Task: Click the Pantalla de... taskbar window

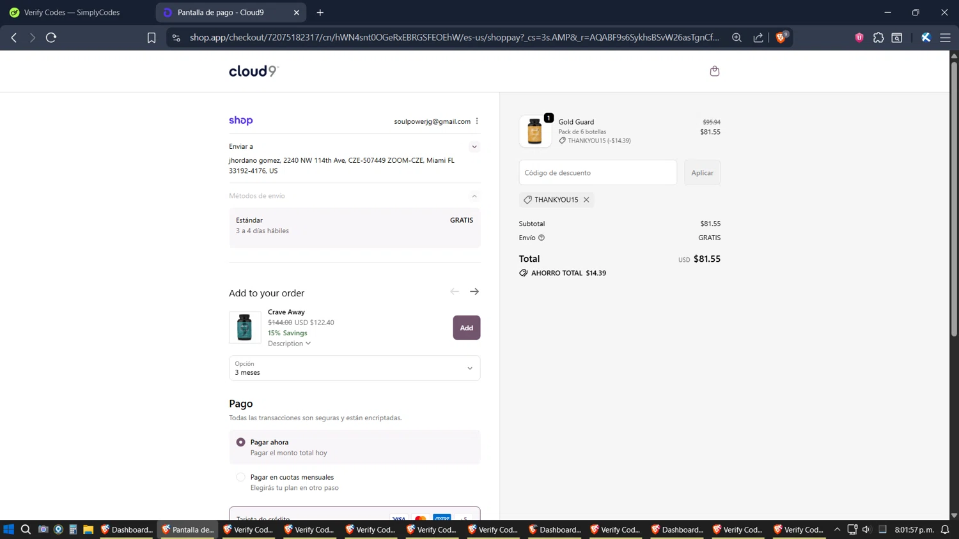Action: click(x=188, y=529)
